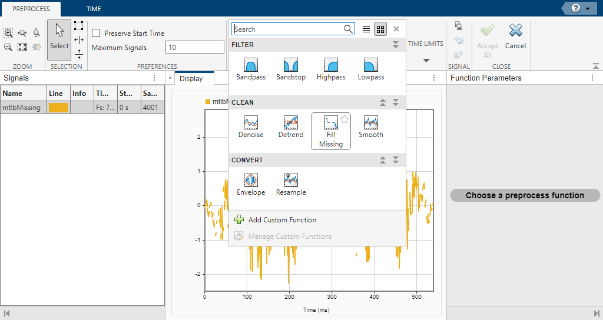Click the zoom out icon
The image size is (603, 320).
(8, 47)
